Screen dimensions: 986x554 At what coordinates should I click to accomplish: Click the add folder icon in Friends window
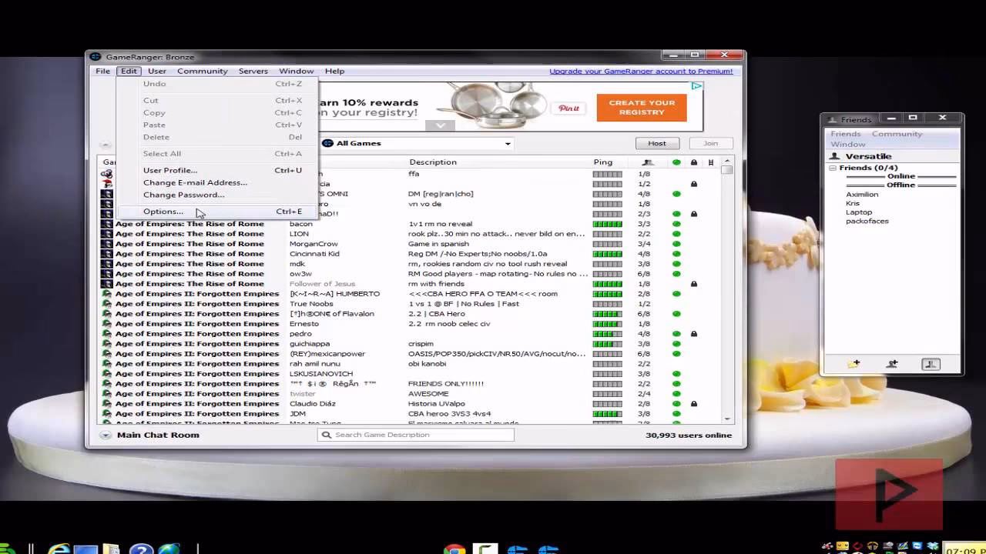(854, 364)
